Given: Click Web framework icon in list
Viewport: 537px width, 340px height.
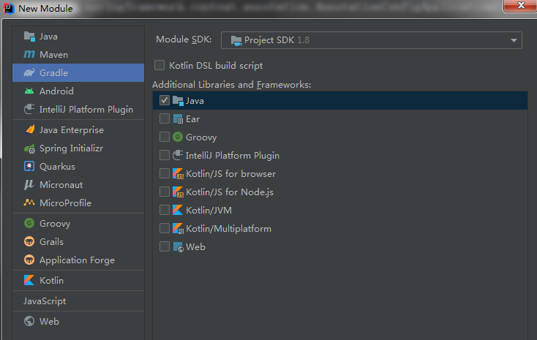Looking at the screenshot, I should pyautogui.click(x=178, y=247).
